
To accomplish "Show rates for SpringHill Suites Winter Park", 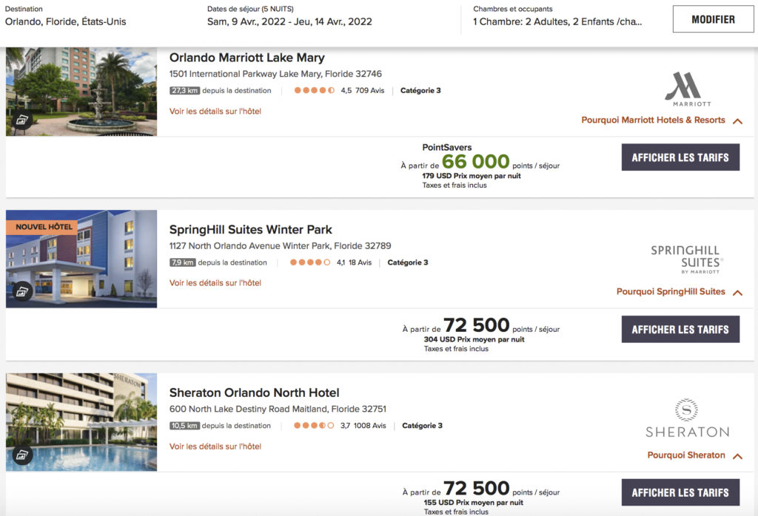I will 680,330.
